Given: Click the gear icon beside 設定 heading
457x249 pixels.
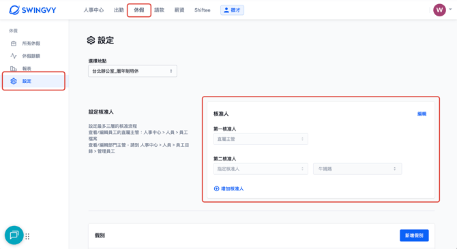Looking at the screenshot, I should pos(91,40).
